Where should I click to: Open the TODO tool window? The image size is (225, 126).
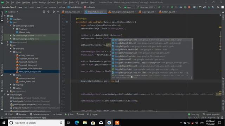point(9,114)
